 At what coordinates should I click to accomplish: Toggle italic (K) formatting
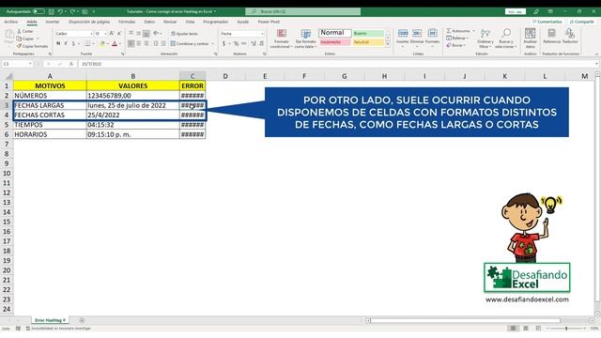tap(66, 44)
